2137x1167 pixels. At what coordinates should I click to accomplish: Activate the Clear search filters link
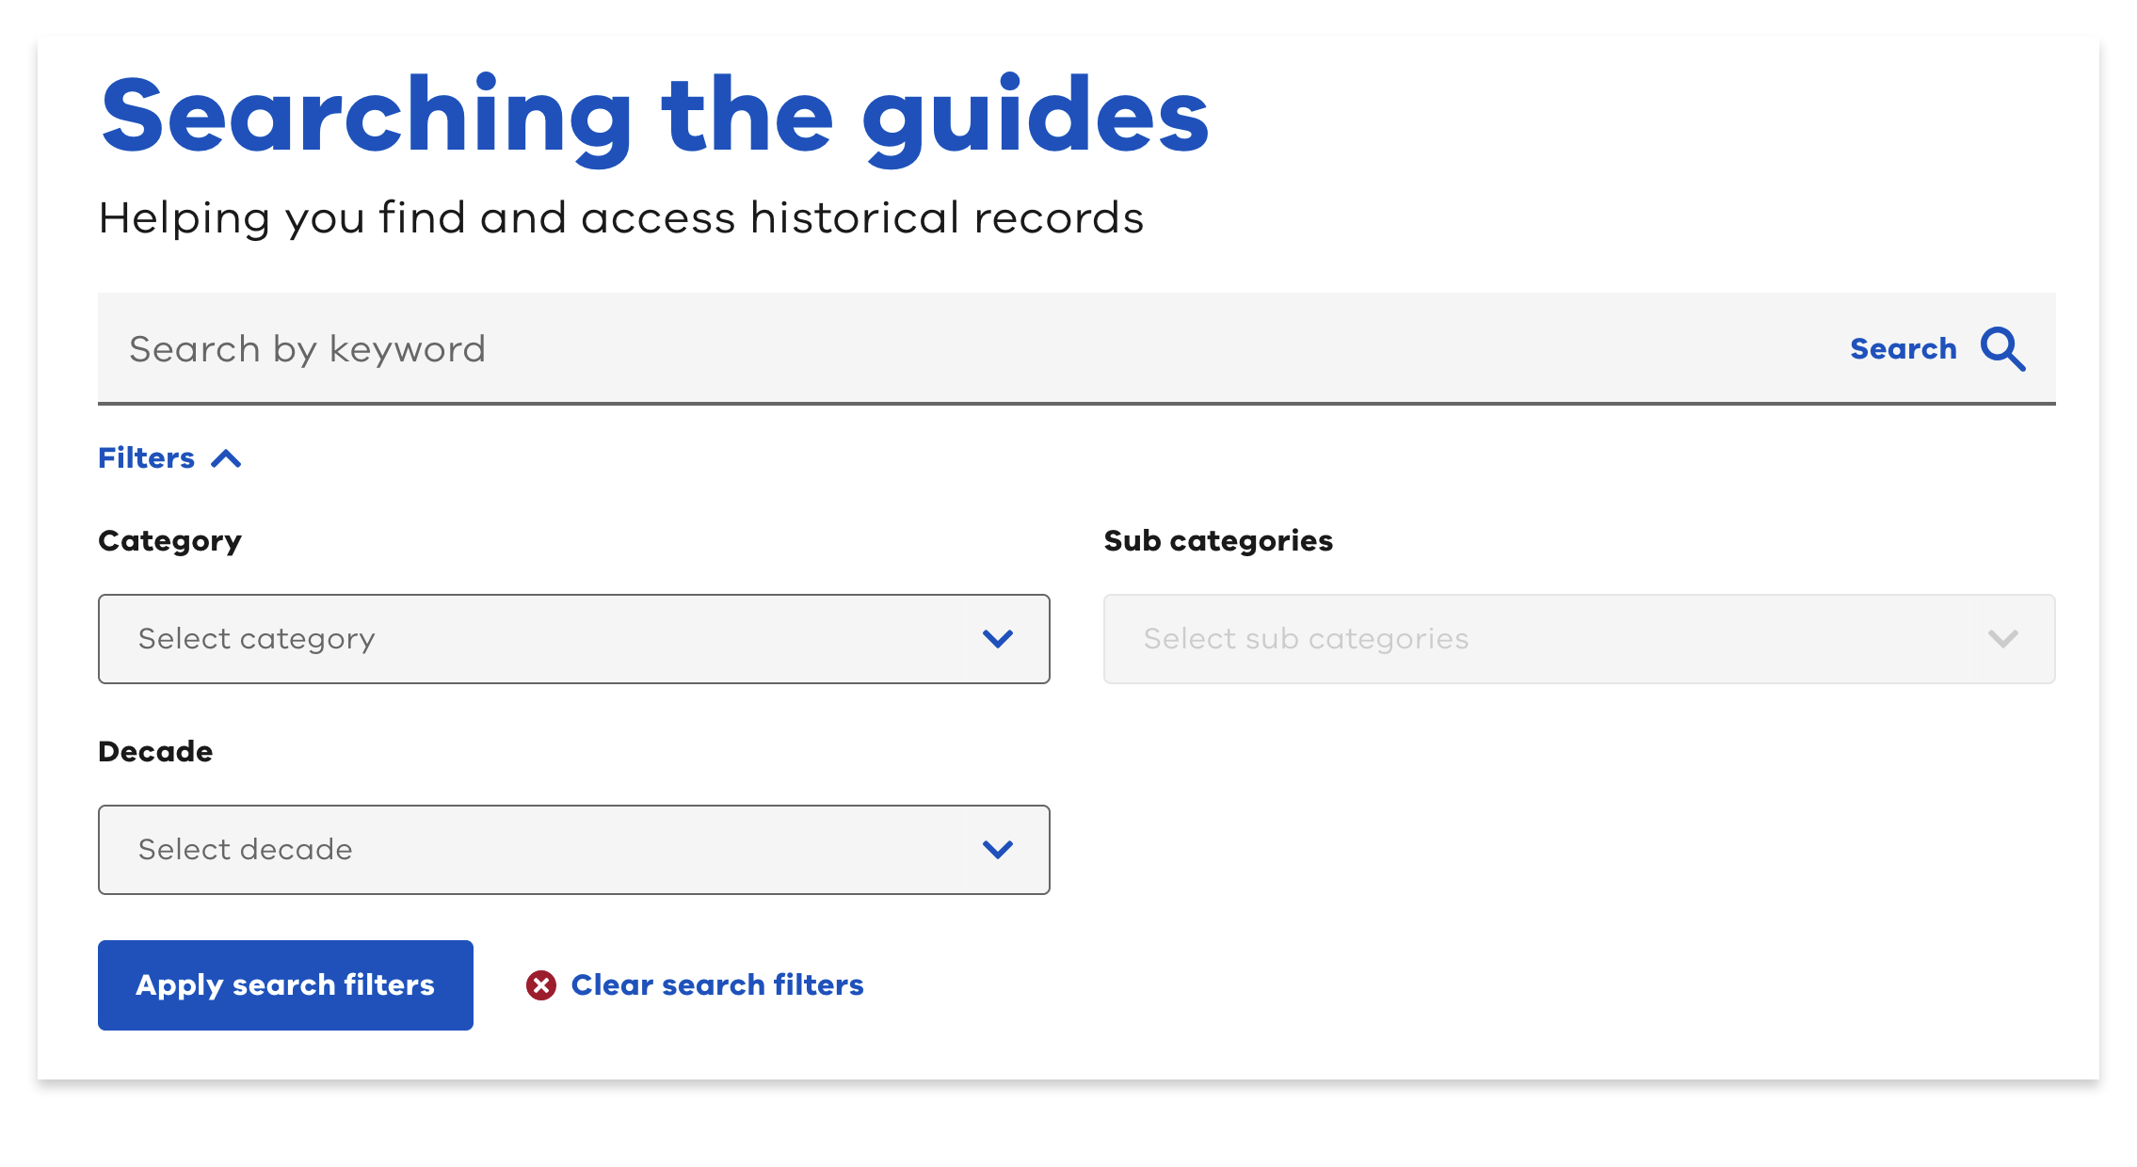pos(716,984)
